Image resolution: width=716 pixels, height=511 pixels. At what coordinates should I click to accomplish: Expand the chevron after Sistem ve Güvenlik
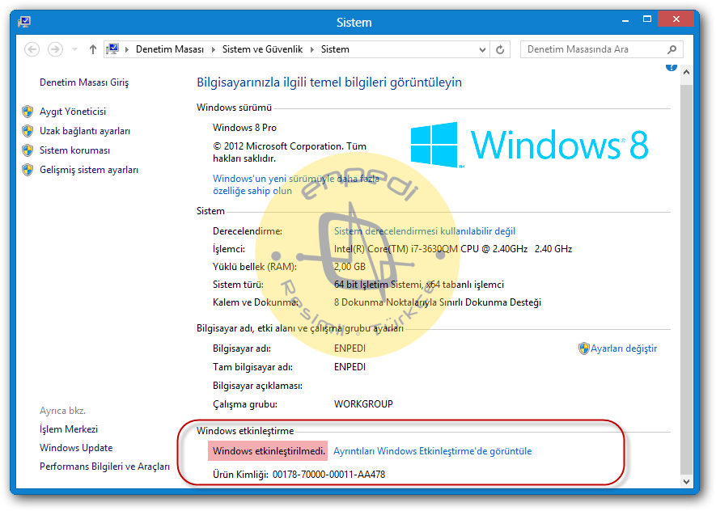click(x=311, y=49)
